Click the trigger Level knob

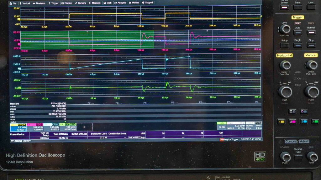click(285, 29)
